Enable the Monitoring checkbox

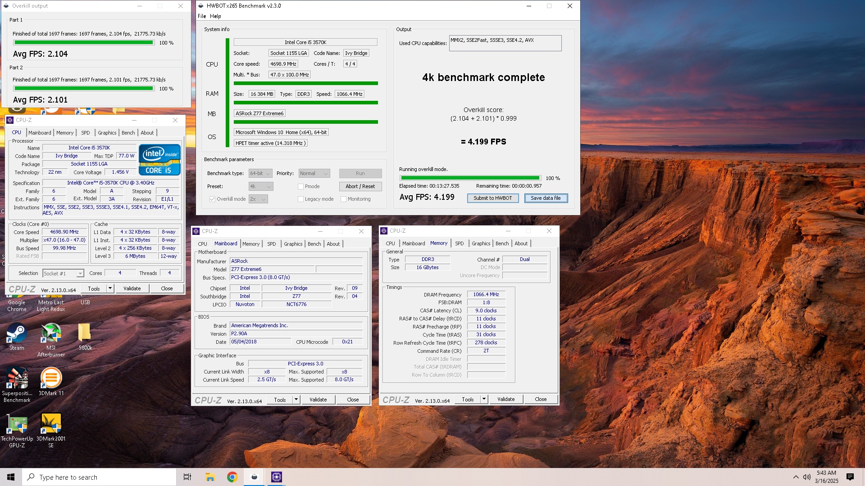tap(343, 199)
